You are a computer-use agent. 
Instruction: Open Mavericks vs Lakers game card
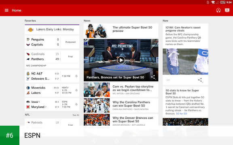pos(52,90)
